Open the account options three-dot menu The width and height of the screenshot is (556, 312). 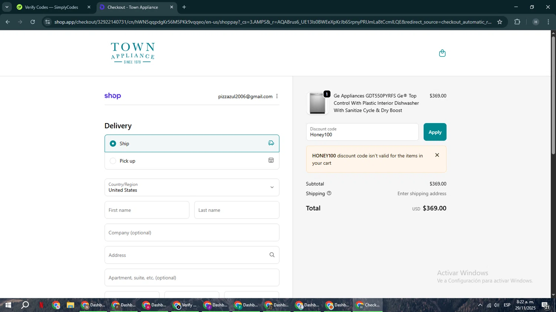[x=277, y=96]
